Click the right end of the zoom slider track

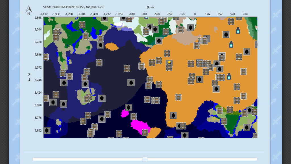(x=256, y=159)
